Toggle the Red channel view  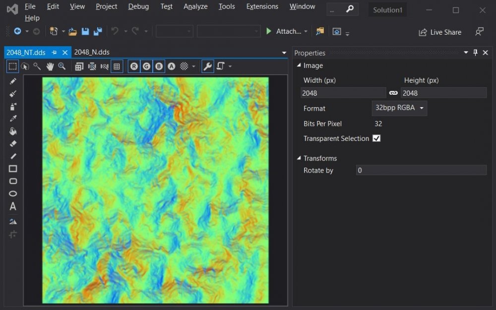click(x=134, y=66)
